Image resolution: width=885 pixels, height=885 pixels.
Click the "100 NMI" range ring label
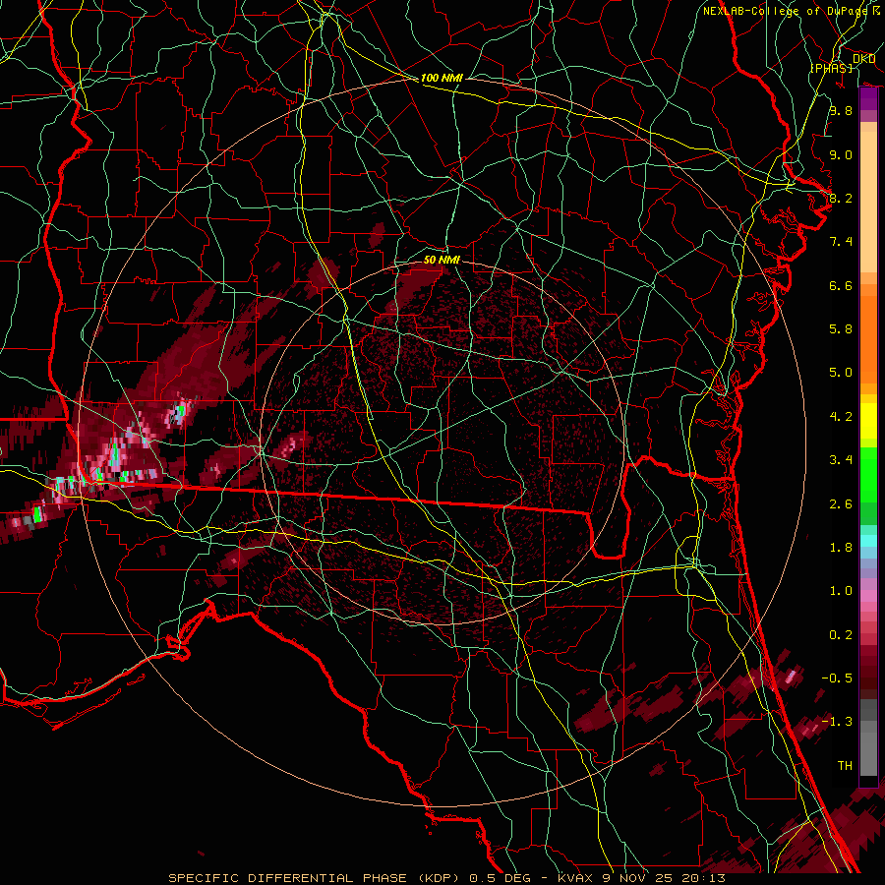click(x=442, y=78)
